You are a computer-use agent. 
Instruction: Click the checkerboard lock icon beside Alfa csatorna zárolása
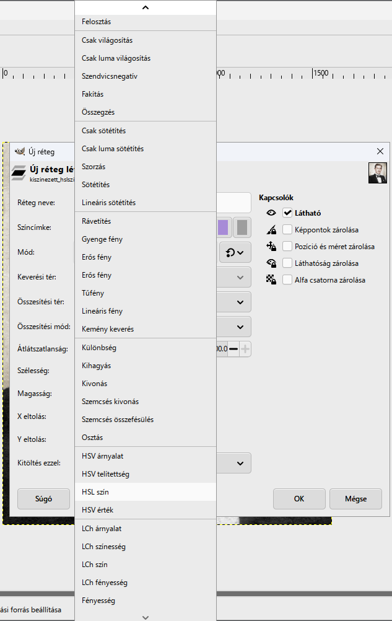[271, 280]
